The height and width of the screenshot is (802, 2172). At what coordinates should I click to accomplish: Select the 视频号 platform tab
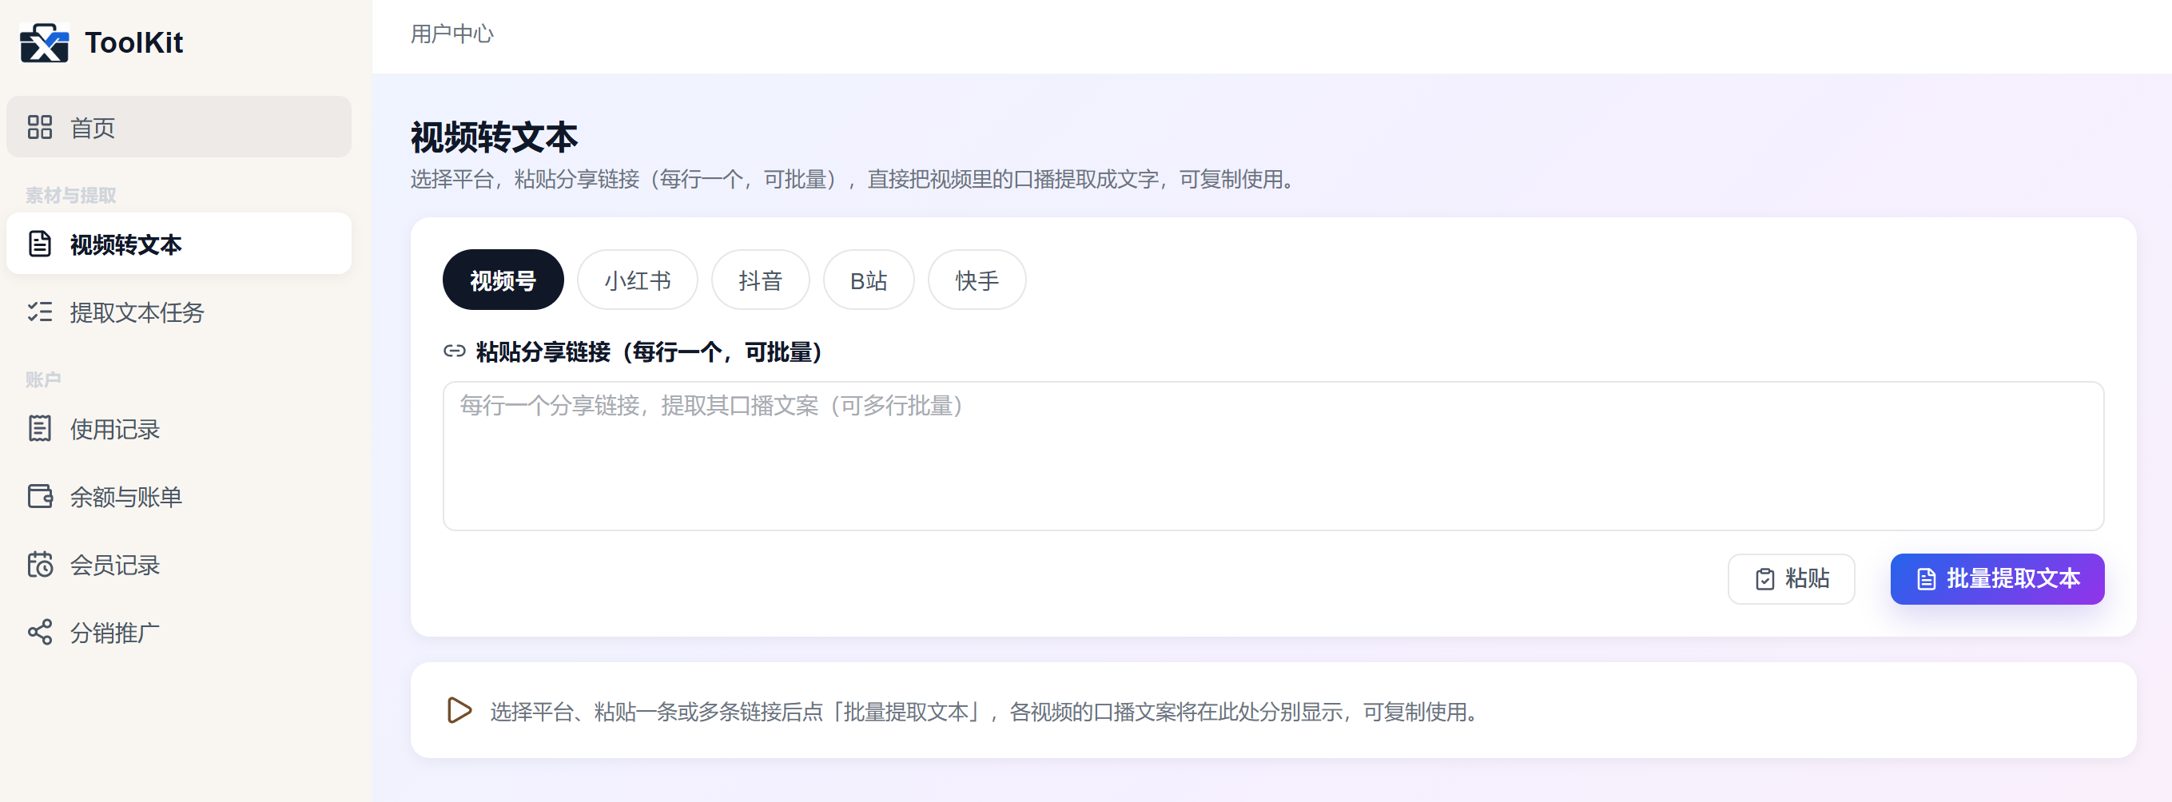tap(503, 280)
